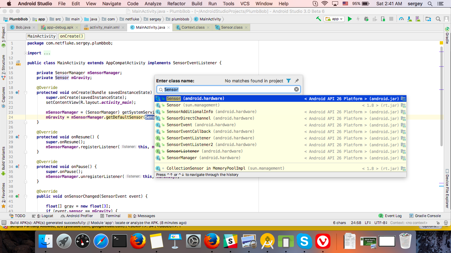Open Project Structure from the toolbar icon

coord(428,19)
